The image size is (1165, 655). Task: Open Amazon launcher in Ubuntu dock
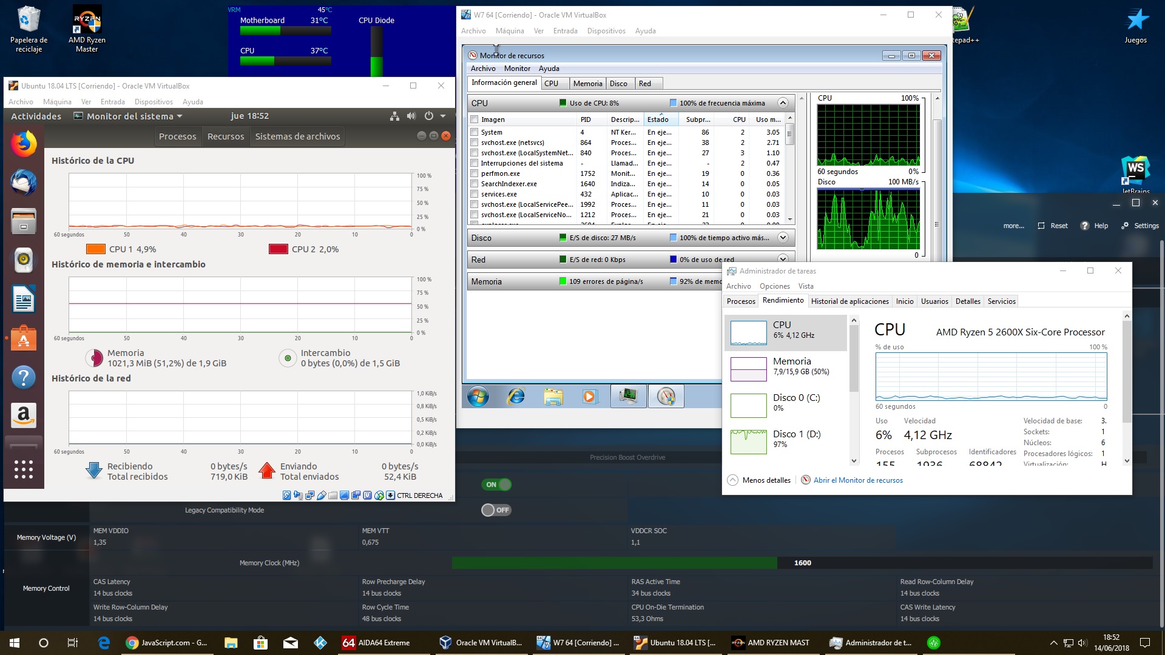(x=24, y=415)
